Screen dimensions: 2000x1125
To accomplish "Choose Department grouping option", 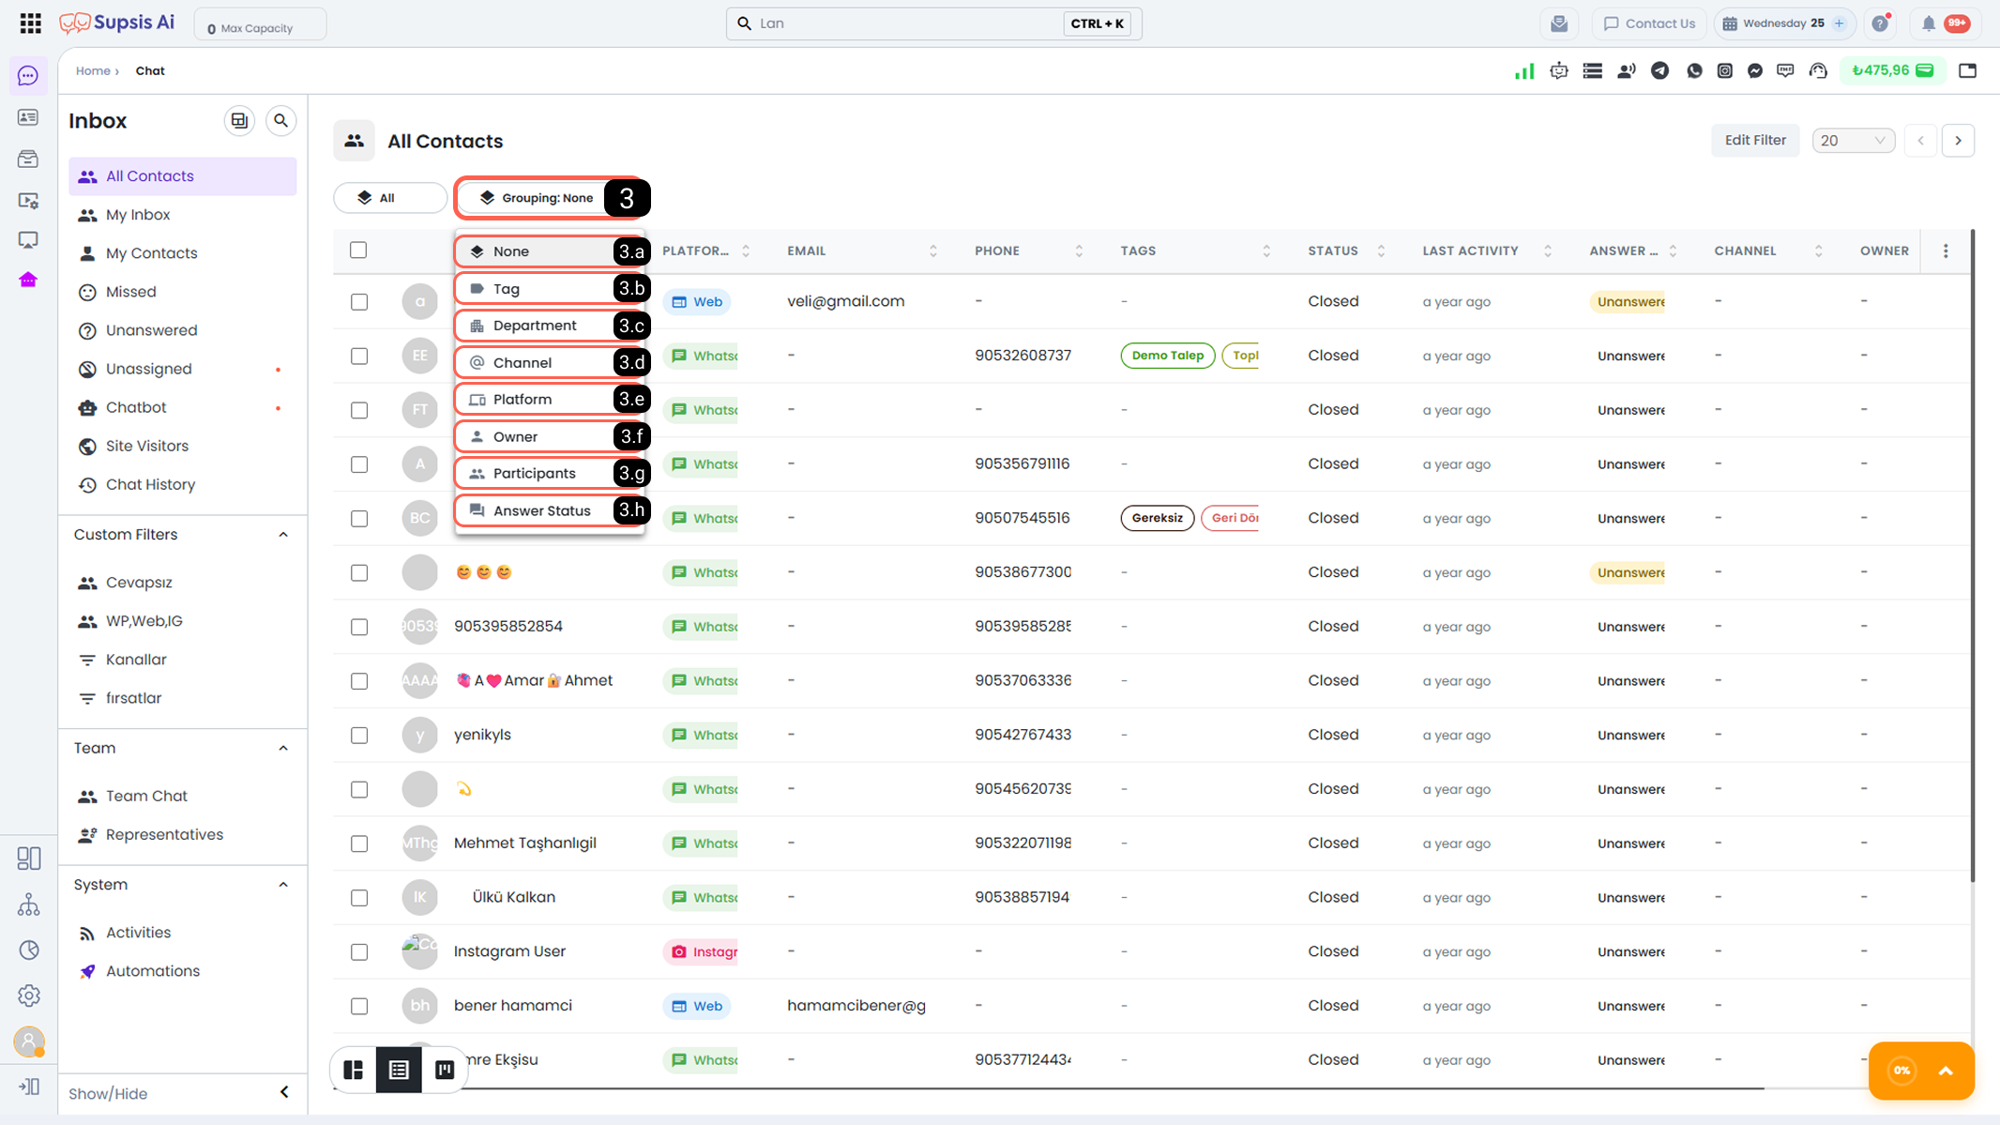I will tap(550, 326).
